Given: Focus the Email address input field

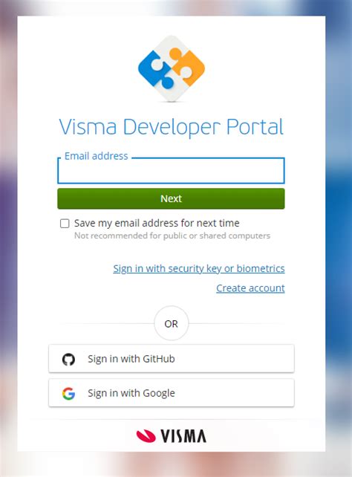Looking at the screenshot, I should 171,171.
